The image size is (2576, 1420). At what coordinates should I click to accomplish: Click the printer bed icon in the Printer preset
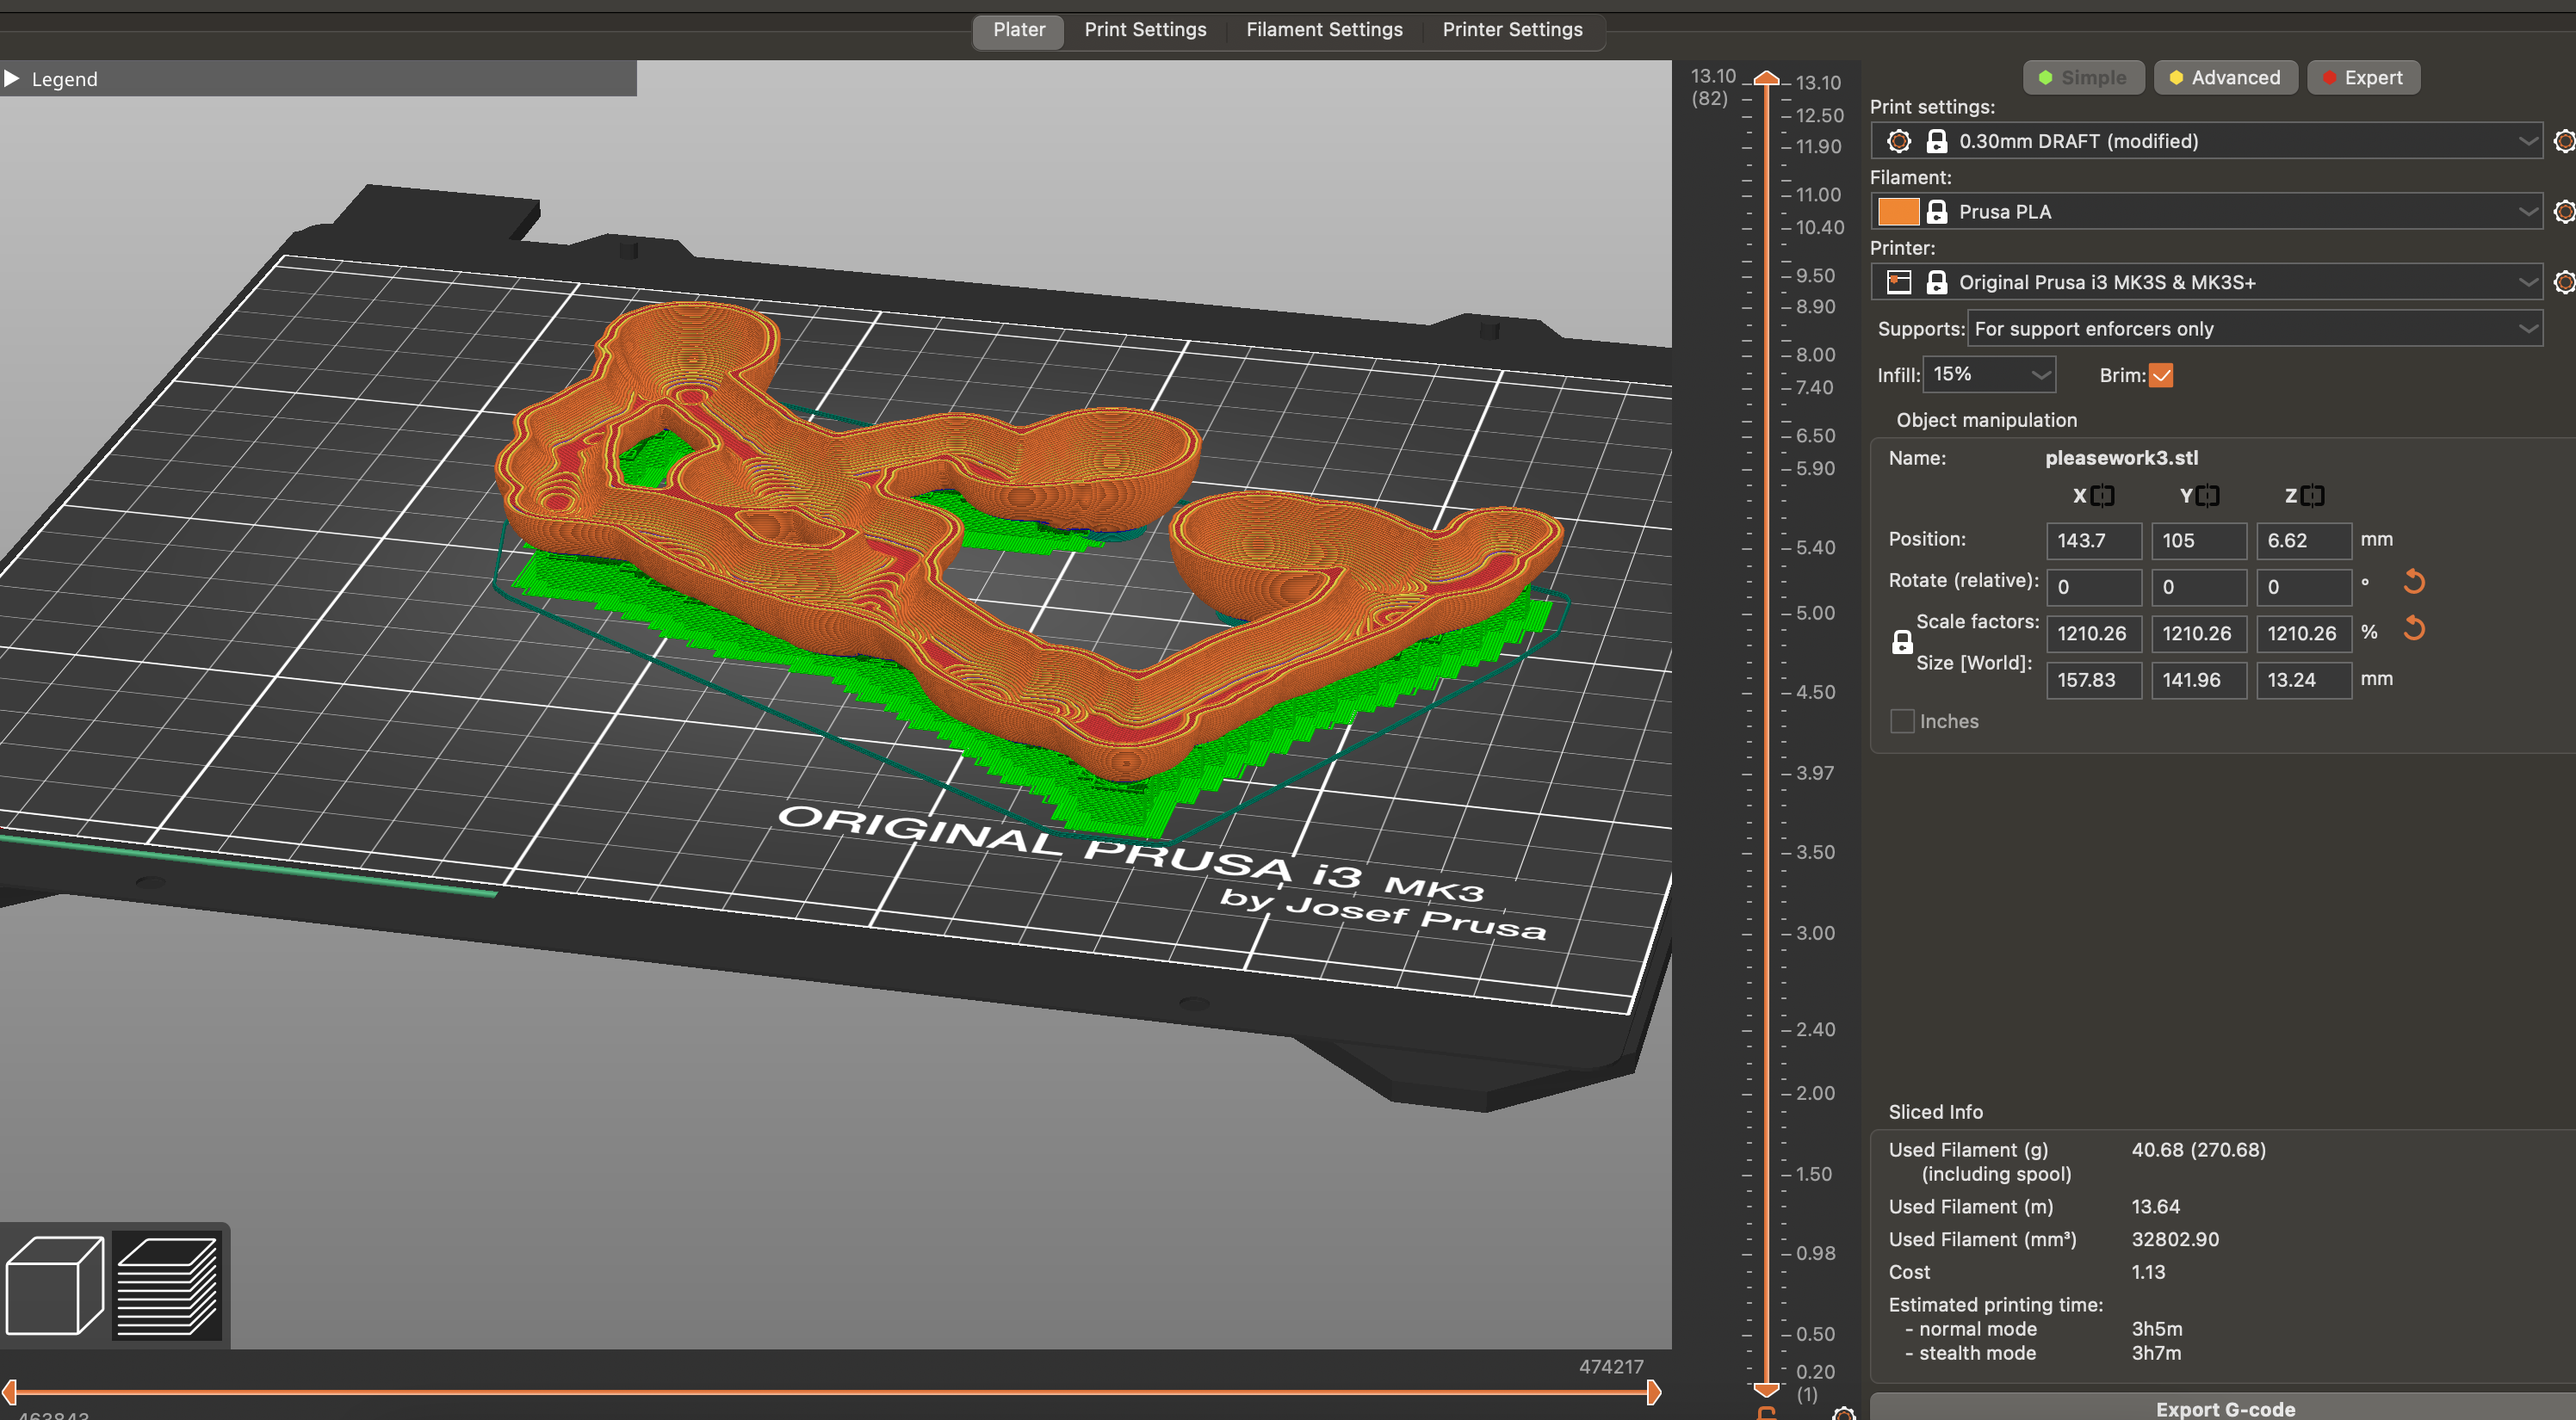click(x=1898, y=283)
